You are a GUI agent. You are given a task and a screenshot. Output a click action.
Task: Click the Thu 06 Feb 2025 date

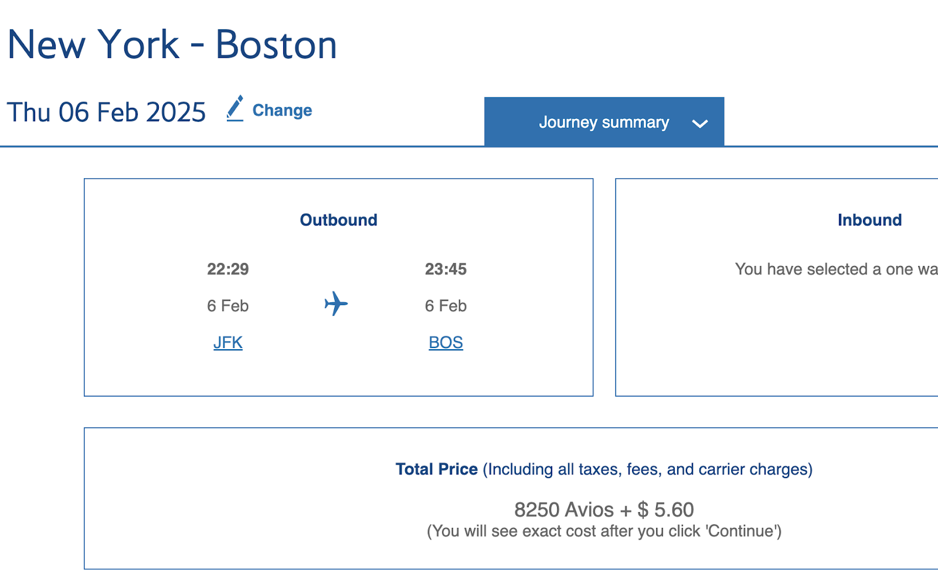click(106, 112)
